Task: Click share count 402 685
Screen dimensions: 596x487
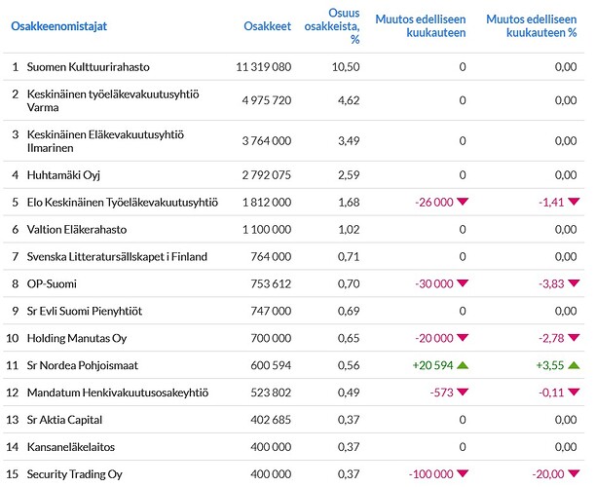Action: (271, 420)
